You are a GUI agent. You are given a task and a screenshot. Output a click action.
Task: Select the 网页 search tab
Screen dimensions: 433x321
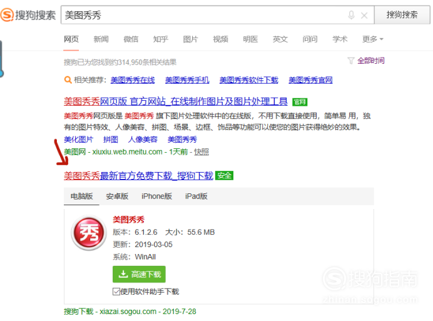[71, 39]
